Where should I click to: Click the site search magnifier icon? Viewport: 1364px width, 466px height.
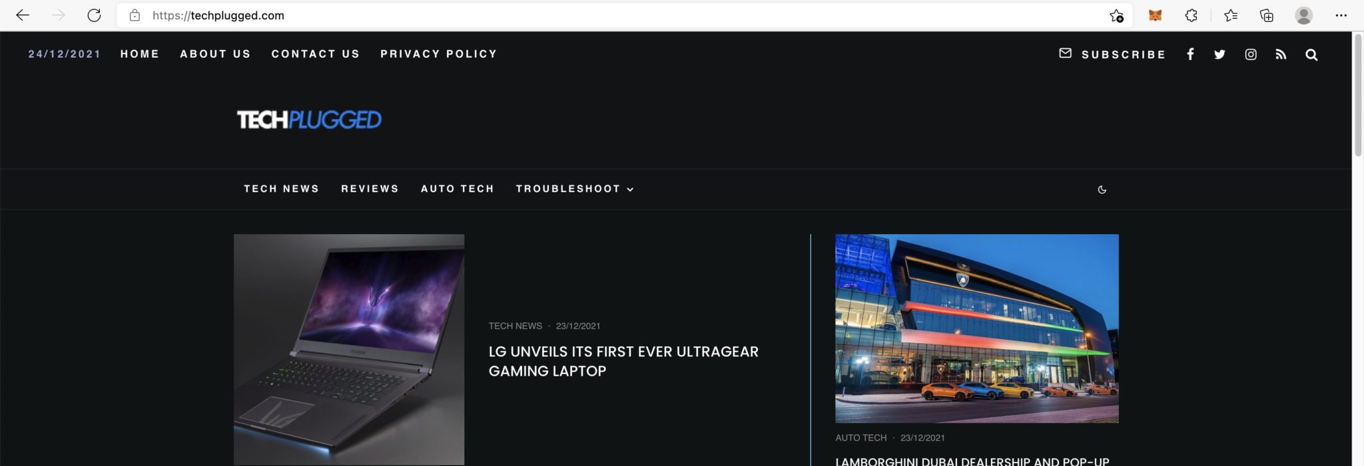pos(1311,55)
